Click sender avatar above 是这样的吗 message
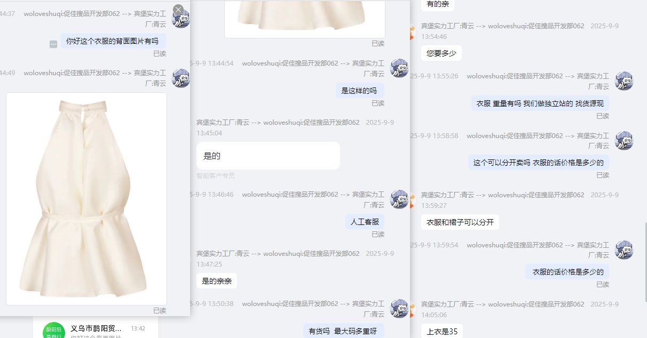 coord(399,68)
